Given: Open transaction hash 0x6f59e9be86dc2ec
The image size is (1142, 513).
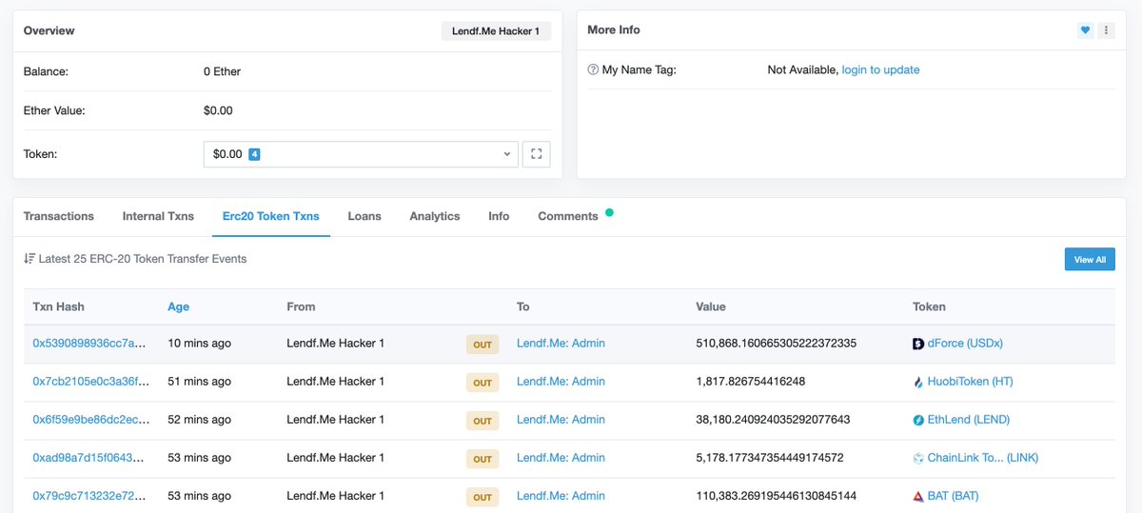Looking at the screenshot, I should click(x=91, y=419).
